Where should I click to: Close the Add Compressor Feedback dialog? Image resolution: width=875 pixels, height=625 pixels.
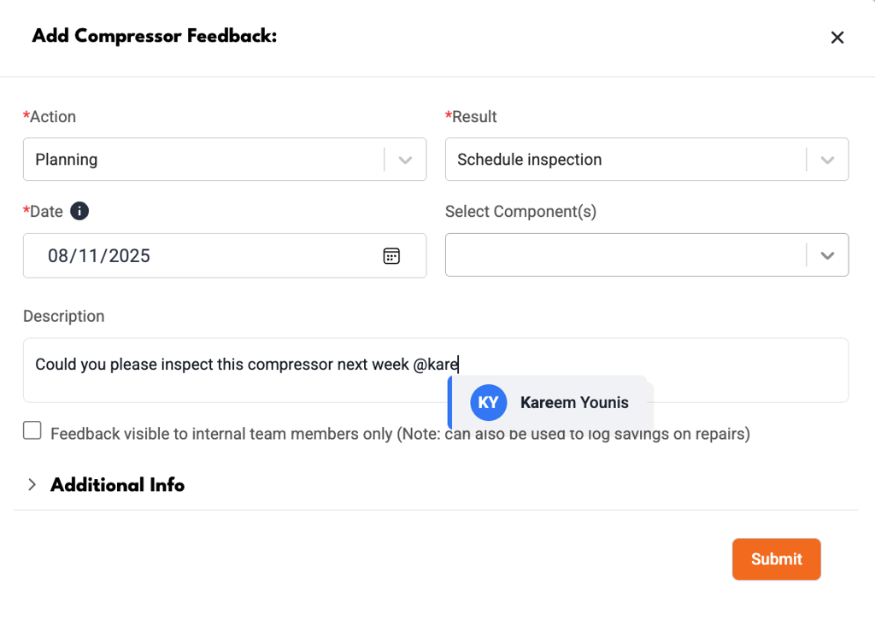(x=837, y=38)
